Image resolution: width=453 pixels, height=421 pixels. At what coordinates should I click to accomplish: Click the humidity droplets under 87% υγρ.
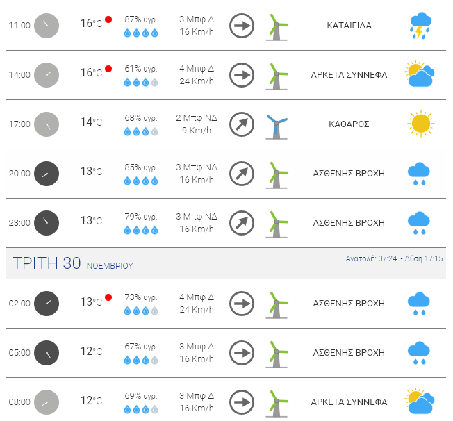click(141, 33)
